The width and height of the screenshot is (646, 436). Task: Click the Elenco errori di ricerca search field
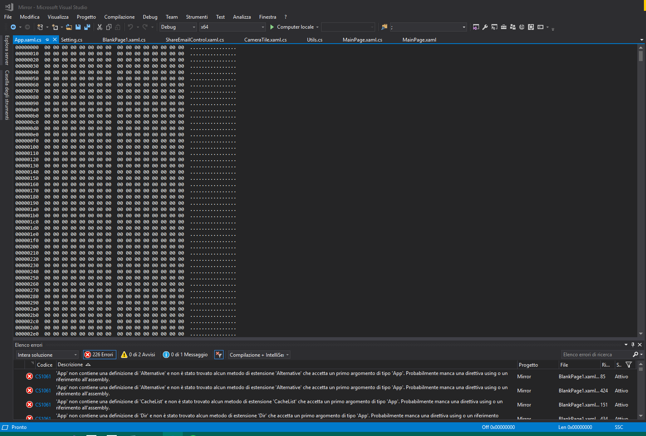click(596, 354)
